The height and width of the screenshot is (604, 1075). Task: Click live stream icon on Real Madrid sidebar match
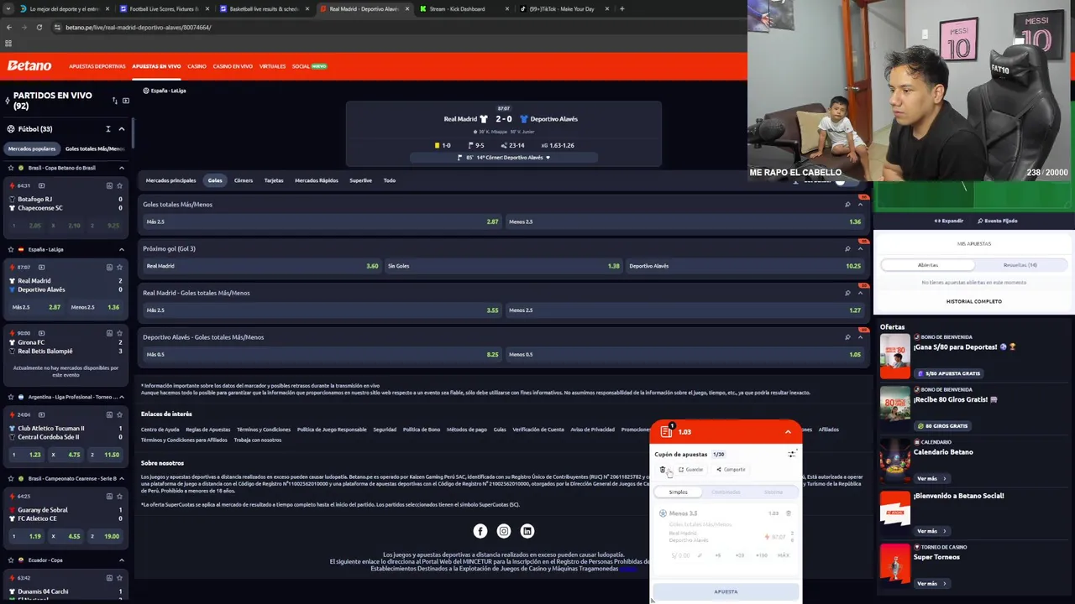tap(41, 267)
